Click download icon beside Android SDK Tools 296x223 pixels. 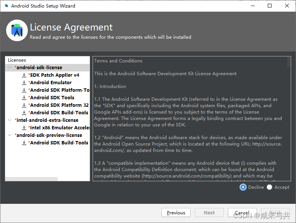coord(24,98)
